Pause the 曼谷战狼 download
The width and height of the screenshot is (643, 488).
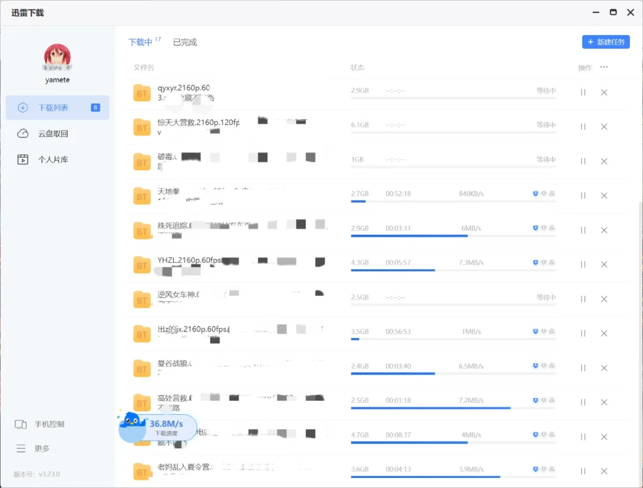click(583, 368)
